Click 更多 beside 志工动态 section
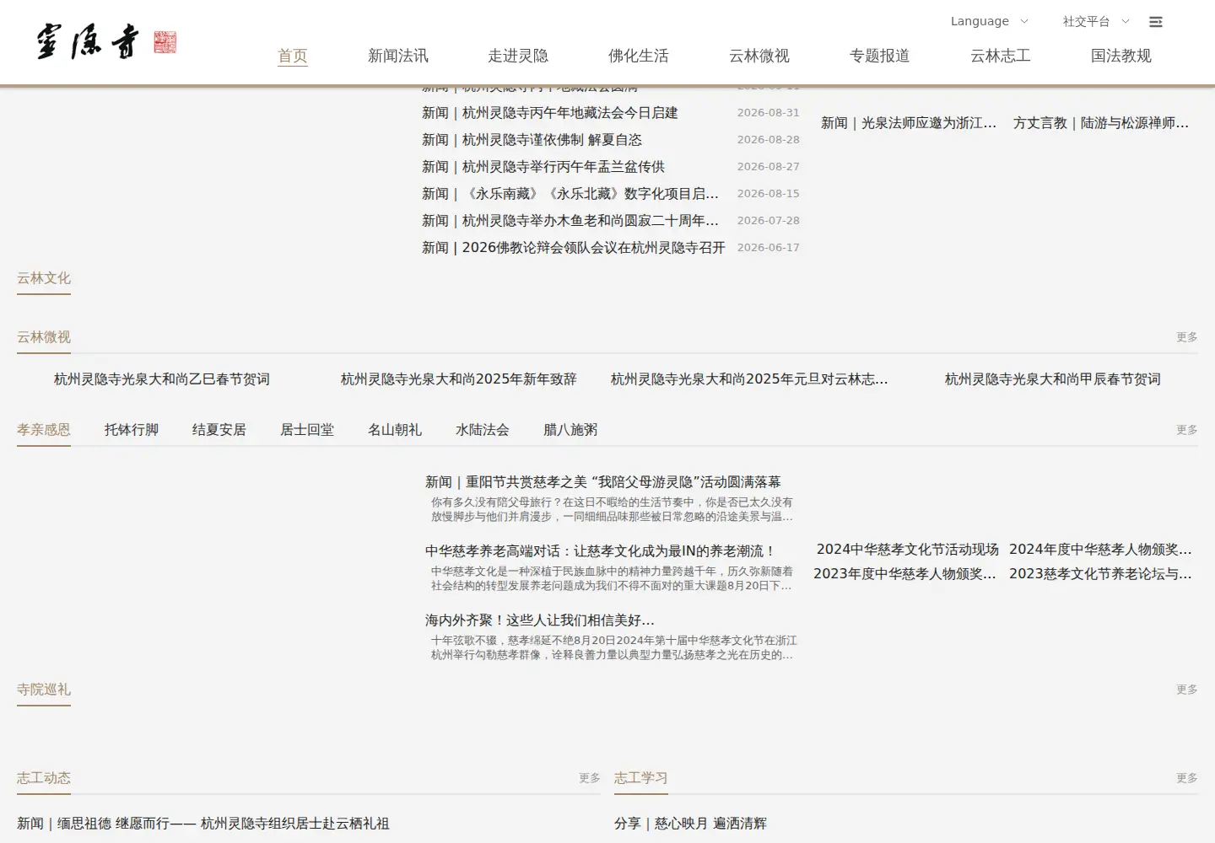The height and width of the screenshot is (843, 1215). [x=590, y=778]
